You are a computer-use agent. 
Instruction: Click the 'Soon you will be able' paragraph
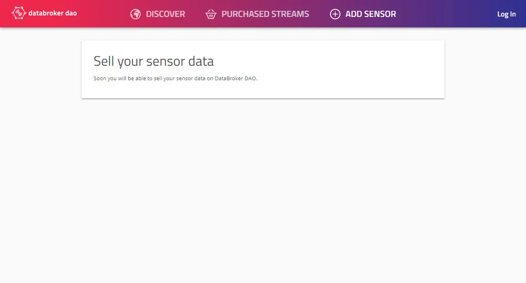click(x=175, y=78)
